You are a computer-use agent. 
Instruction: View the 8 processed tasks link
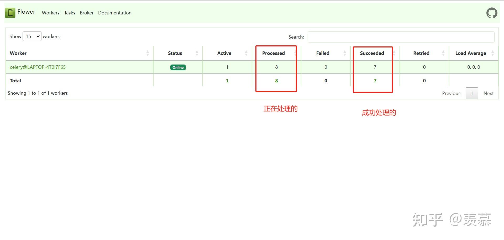pos(276,81)
